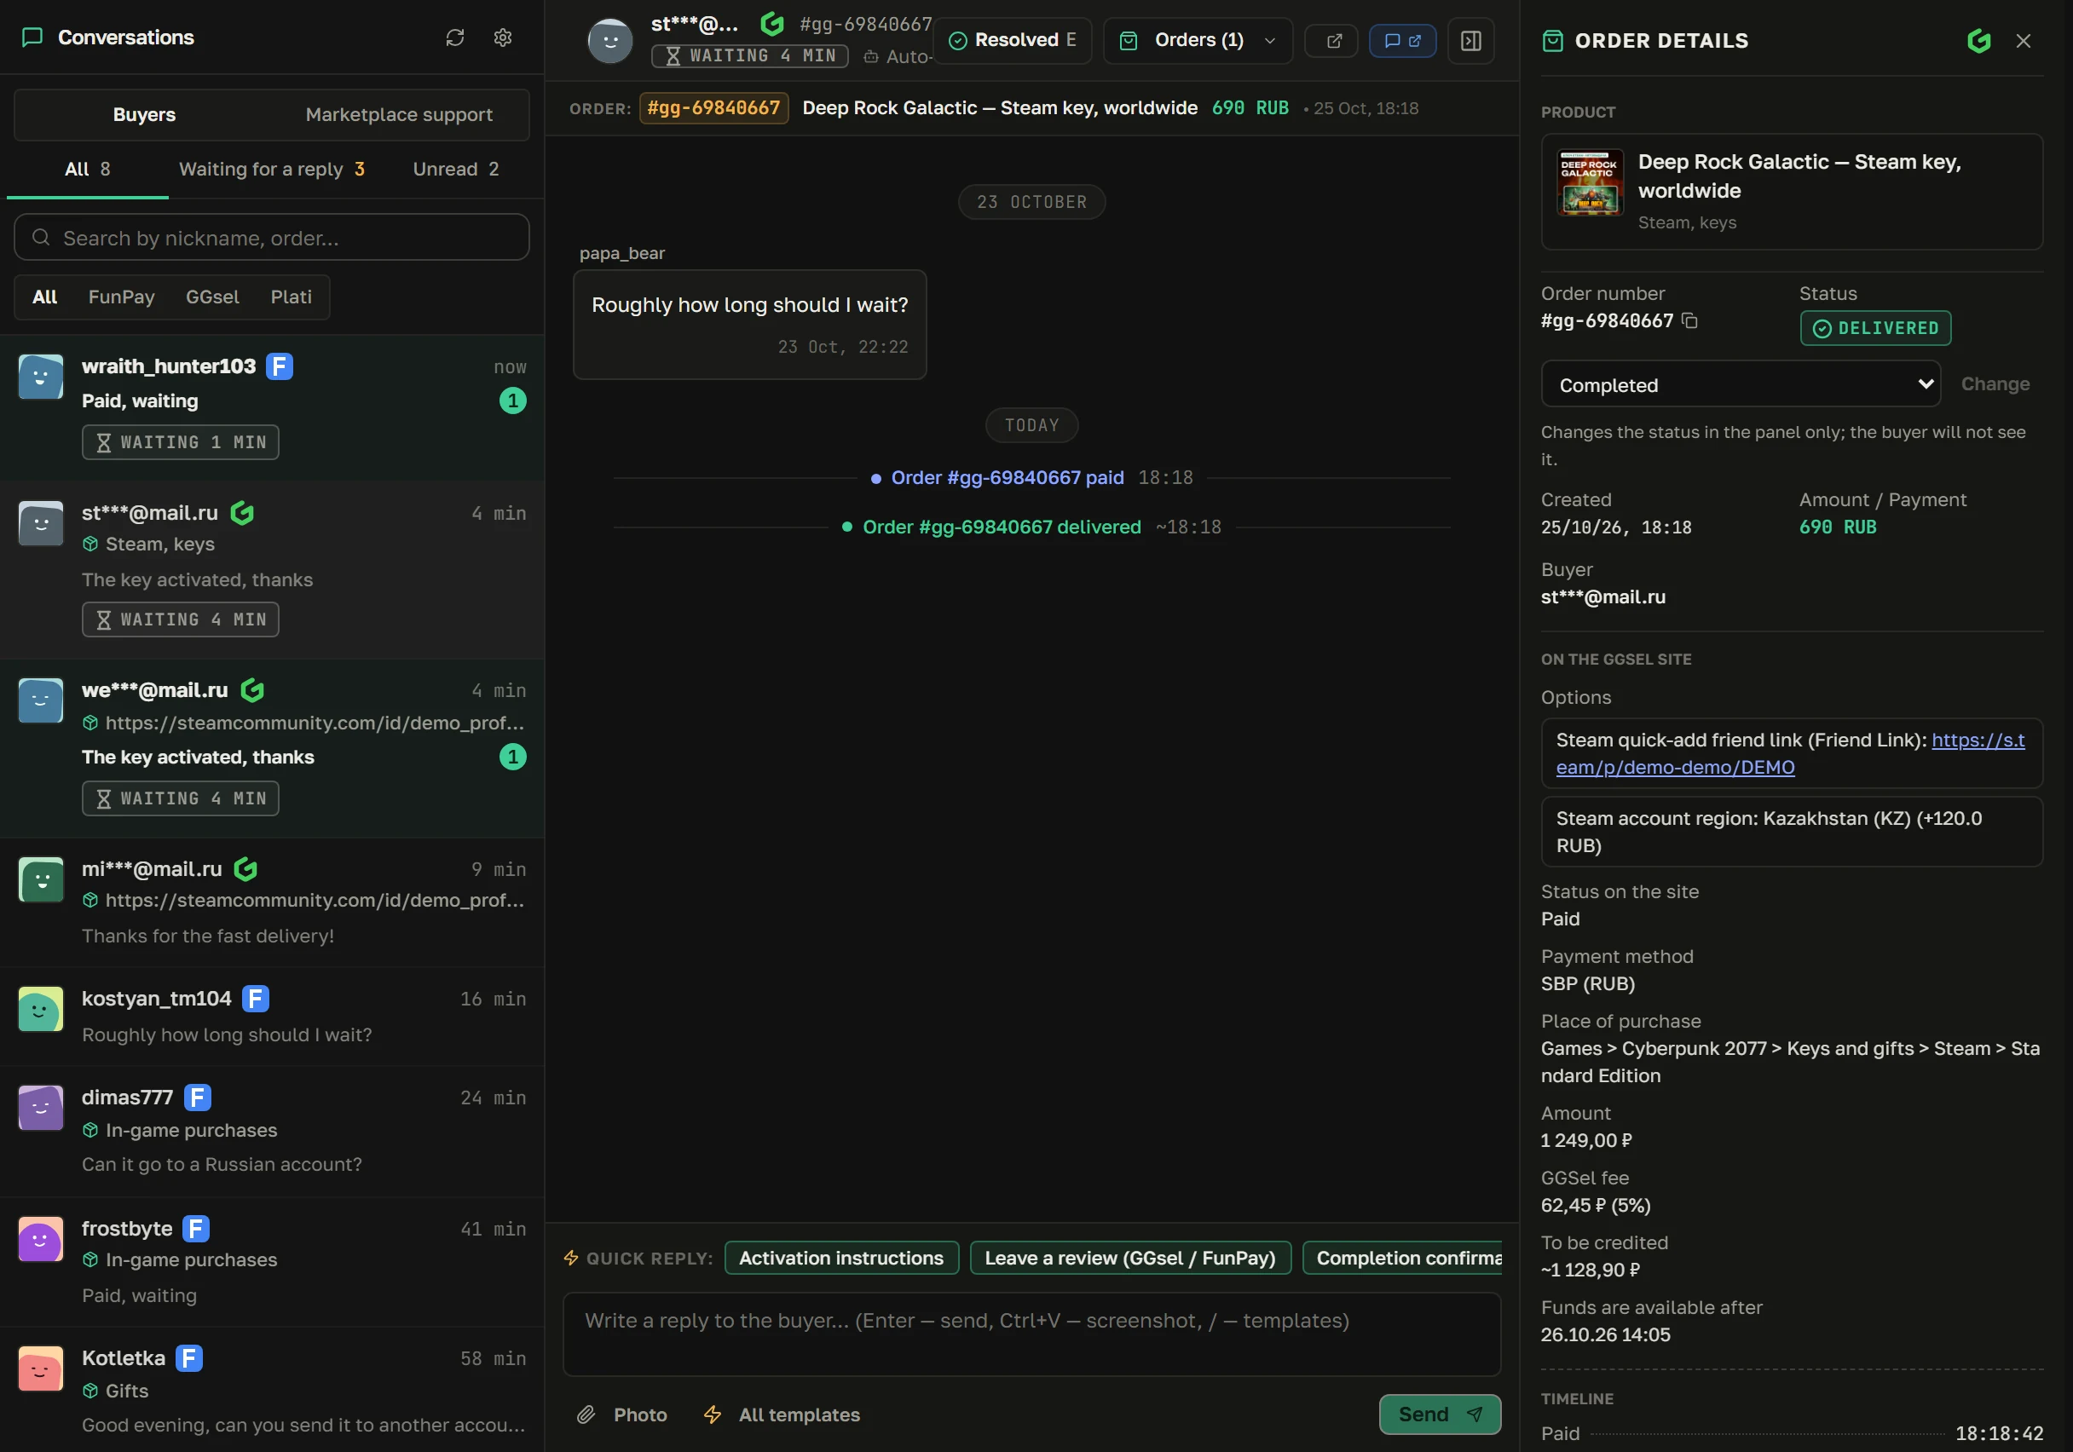Click the chat pop-out icon button
This screenshot has width=2073, height=1452.
(1402, 41)
